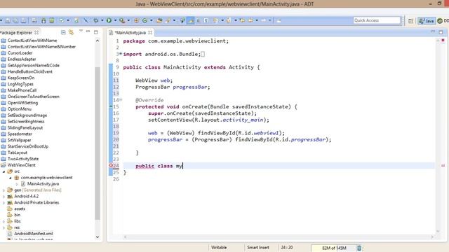The width and height of the screenshot is (449, 252).
Task: Click the Forward navigation arrow
Action: (x=264, y=20)
